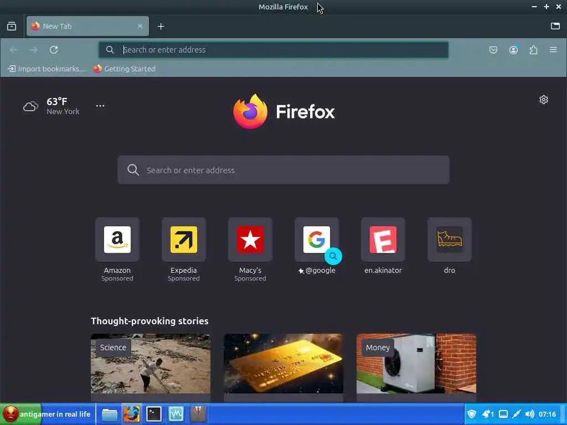Image resolution: width=567 pixels, height=425 pixels.
Task: Open the Firefox account icon
Action: coord(513,50)
